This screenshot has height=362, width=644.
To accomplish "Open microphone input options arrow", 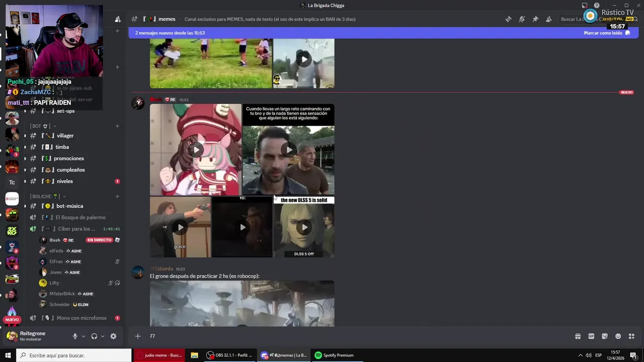I will pos(84,336).
